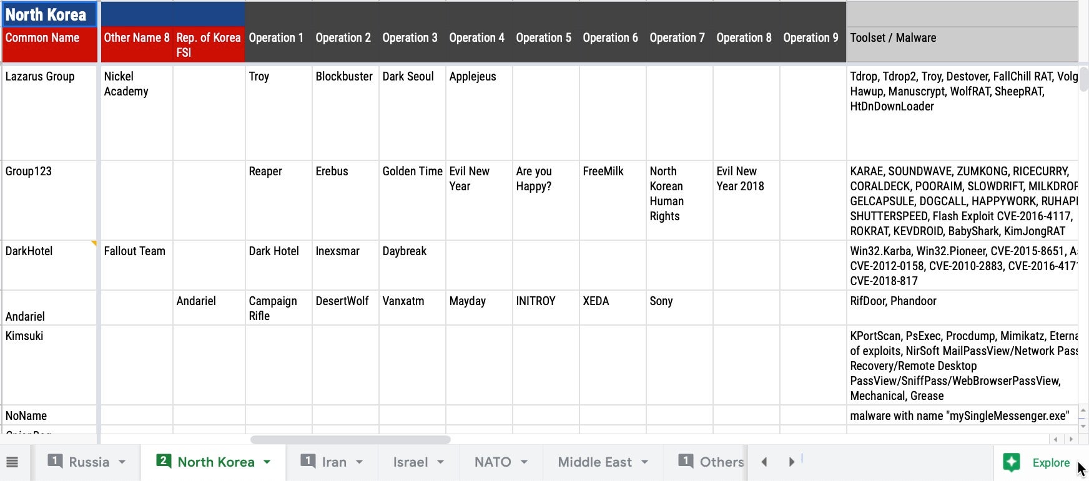This screenshot has height=481, width=1089.
Task: Click the Explore button
Action: 1050,462
